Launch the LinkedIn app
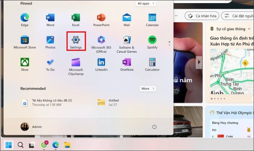254x151 pixels. [101, 64]
